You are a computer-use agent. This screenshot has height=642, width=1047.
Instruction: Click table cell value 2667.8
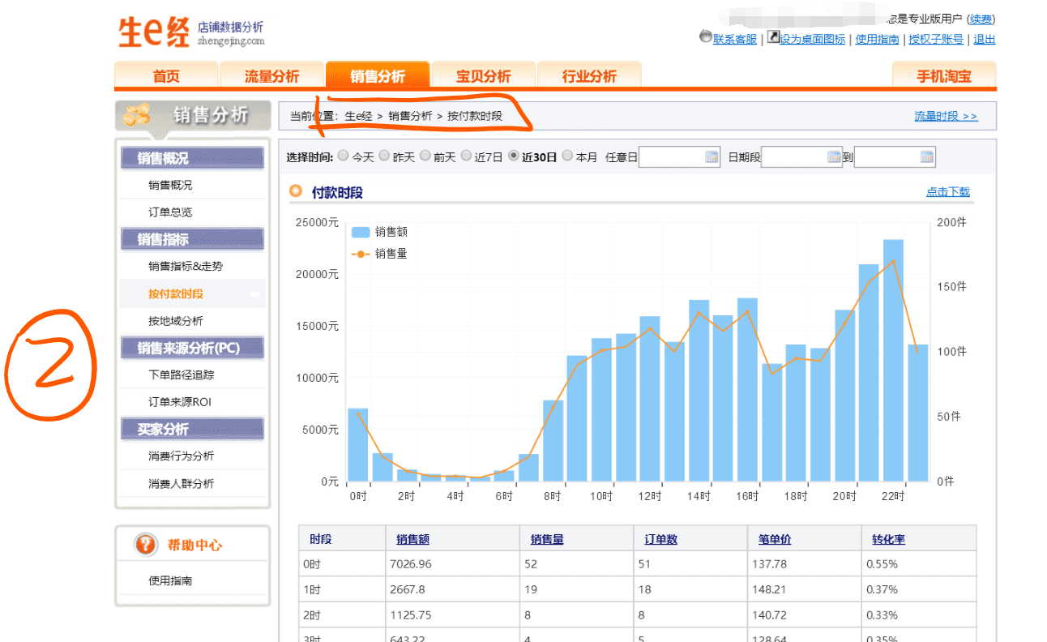click(407, 589)
